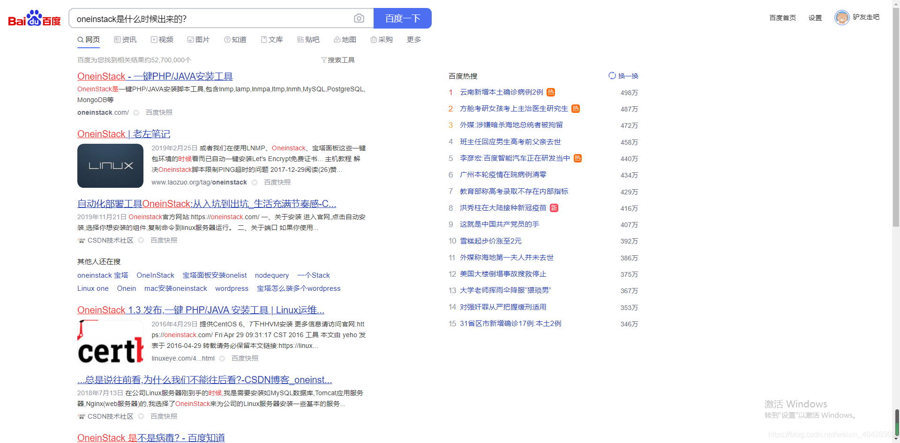Open hot search 广州本轮疫情在院病例清零
The height and width of the screenshot is (443, 900).
[503, 175]
